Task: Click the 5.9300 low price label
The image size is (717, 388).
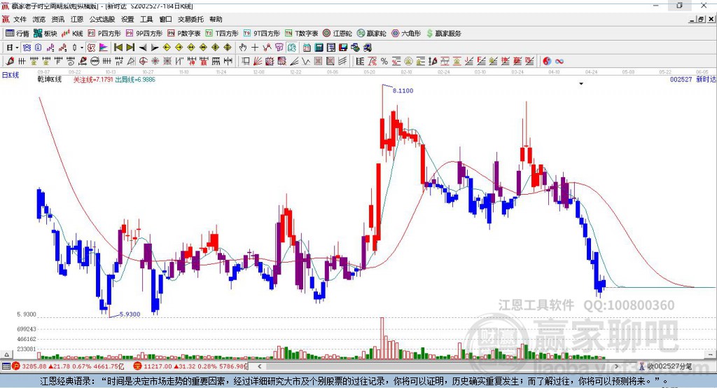Action: tap(130, 314)
